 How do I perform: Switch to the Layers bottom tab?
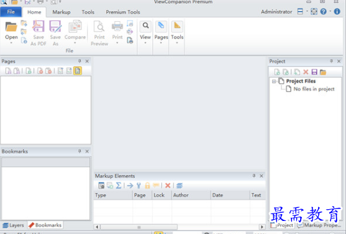(x=14, y=225)
